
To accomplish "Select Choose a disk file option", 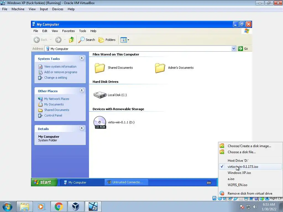I will [250, 152].
